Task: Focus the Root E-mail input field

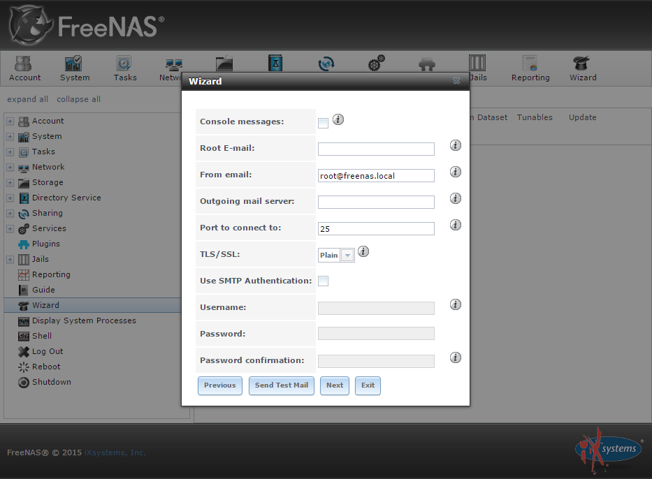Action: pos(376,149)
